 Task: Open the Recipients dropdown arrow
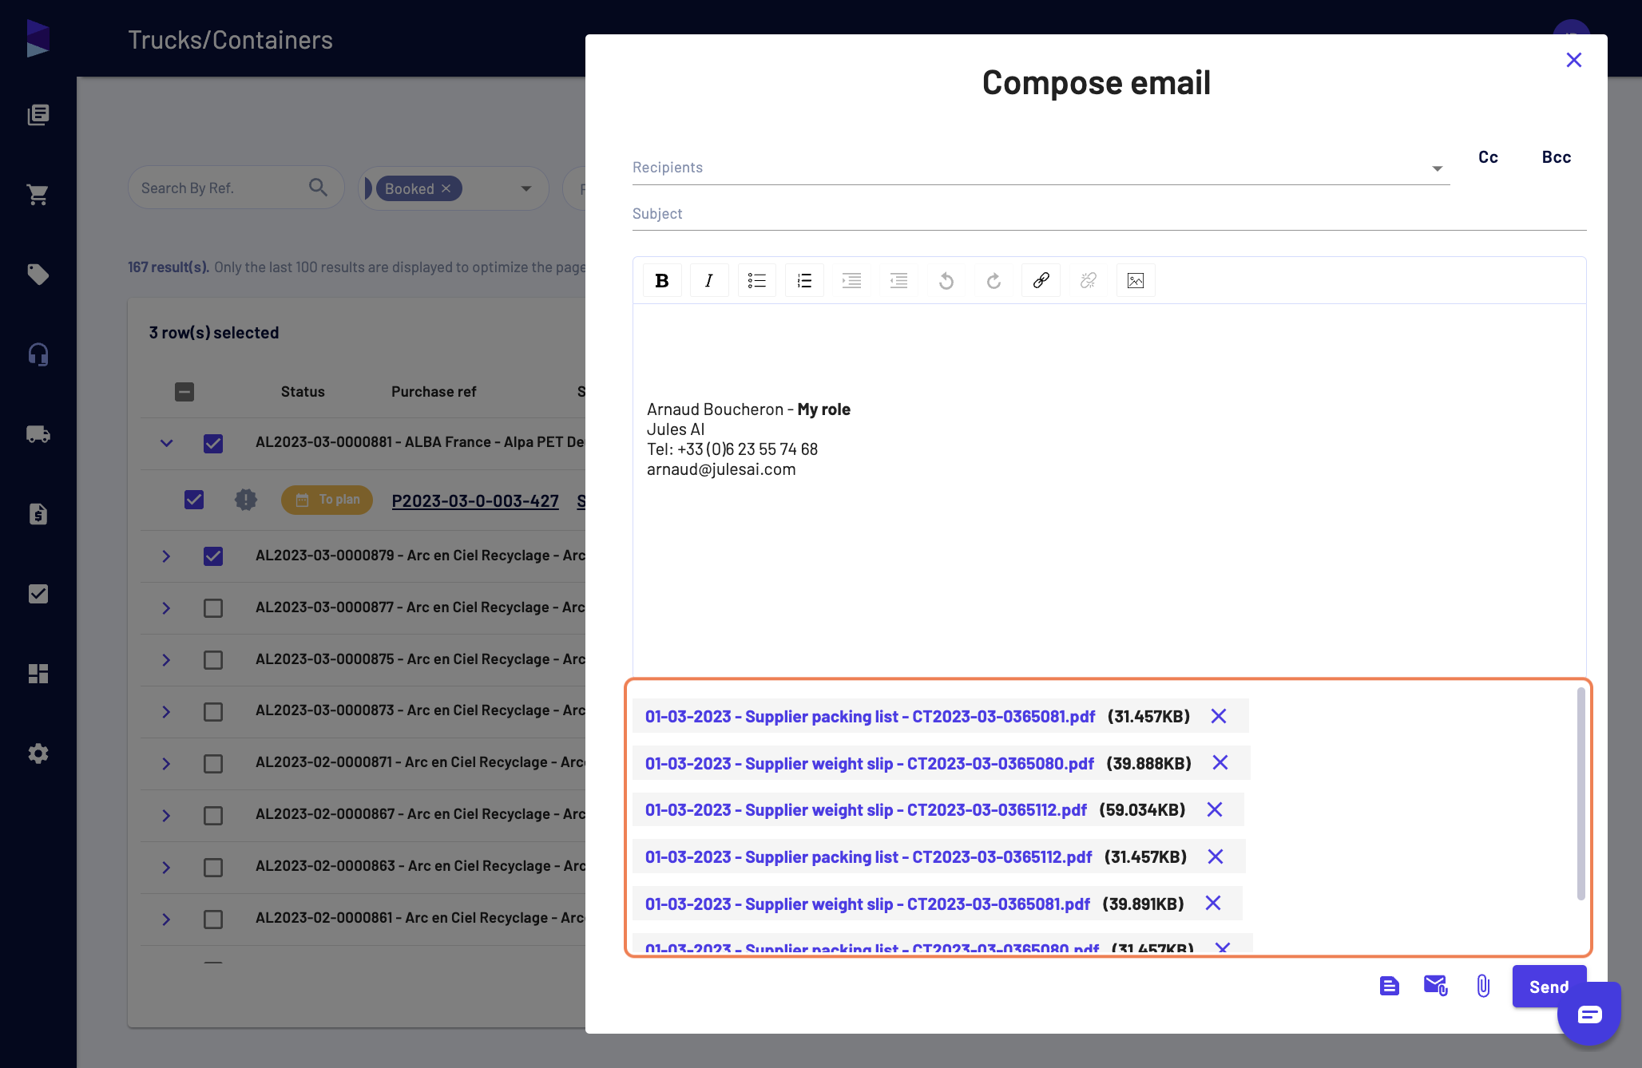(1437, 168)
